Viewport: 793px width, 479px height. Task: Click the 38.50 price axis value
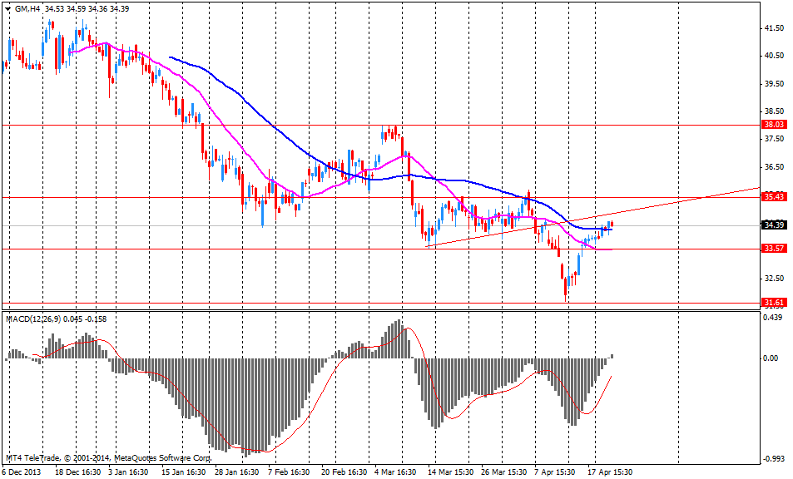pos(774,111)
